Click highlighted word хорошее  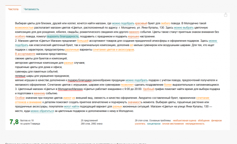[x=133, y=36]
